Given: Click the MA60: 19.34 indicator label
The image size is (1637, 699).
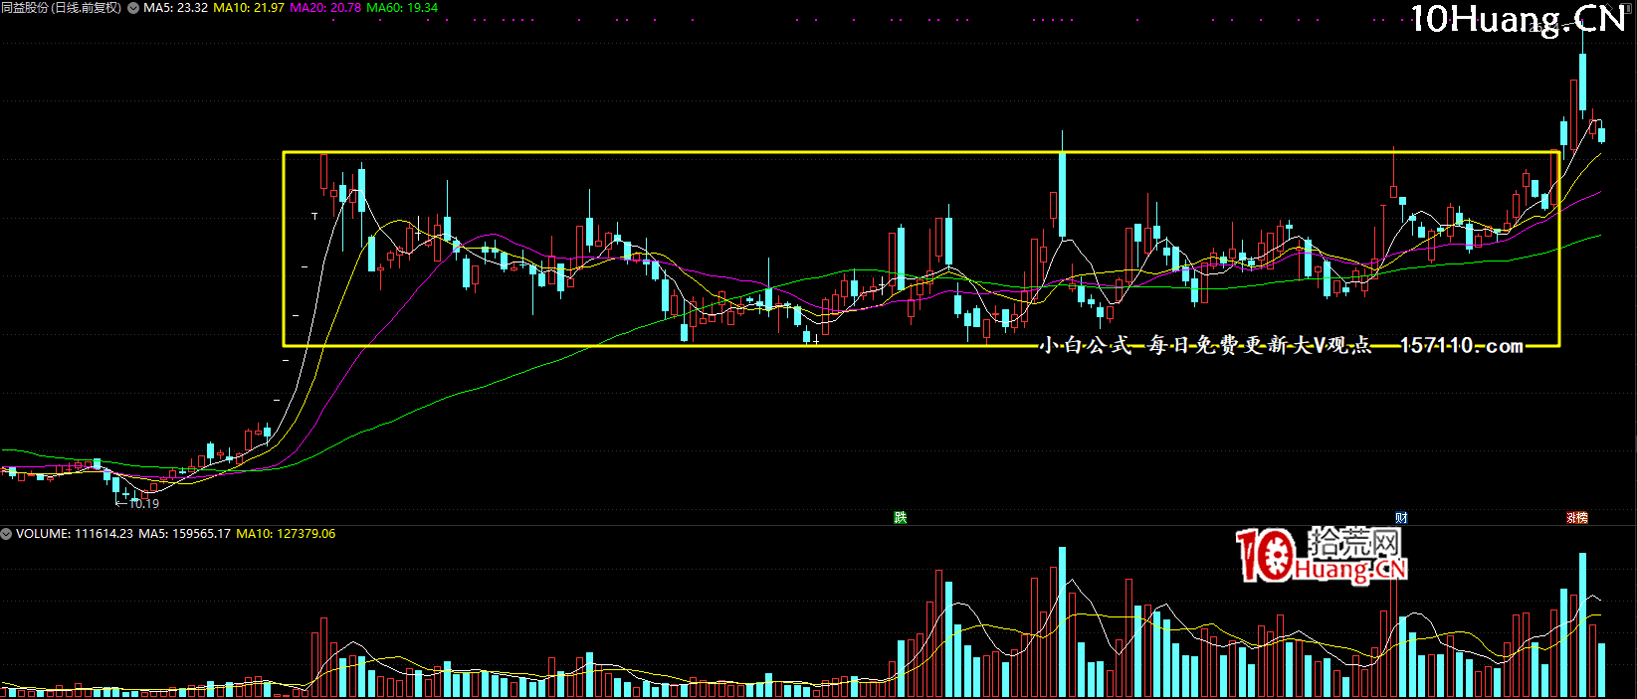Looking at the screenshot, I should 402,8.
